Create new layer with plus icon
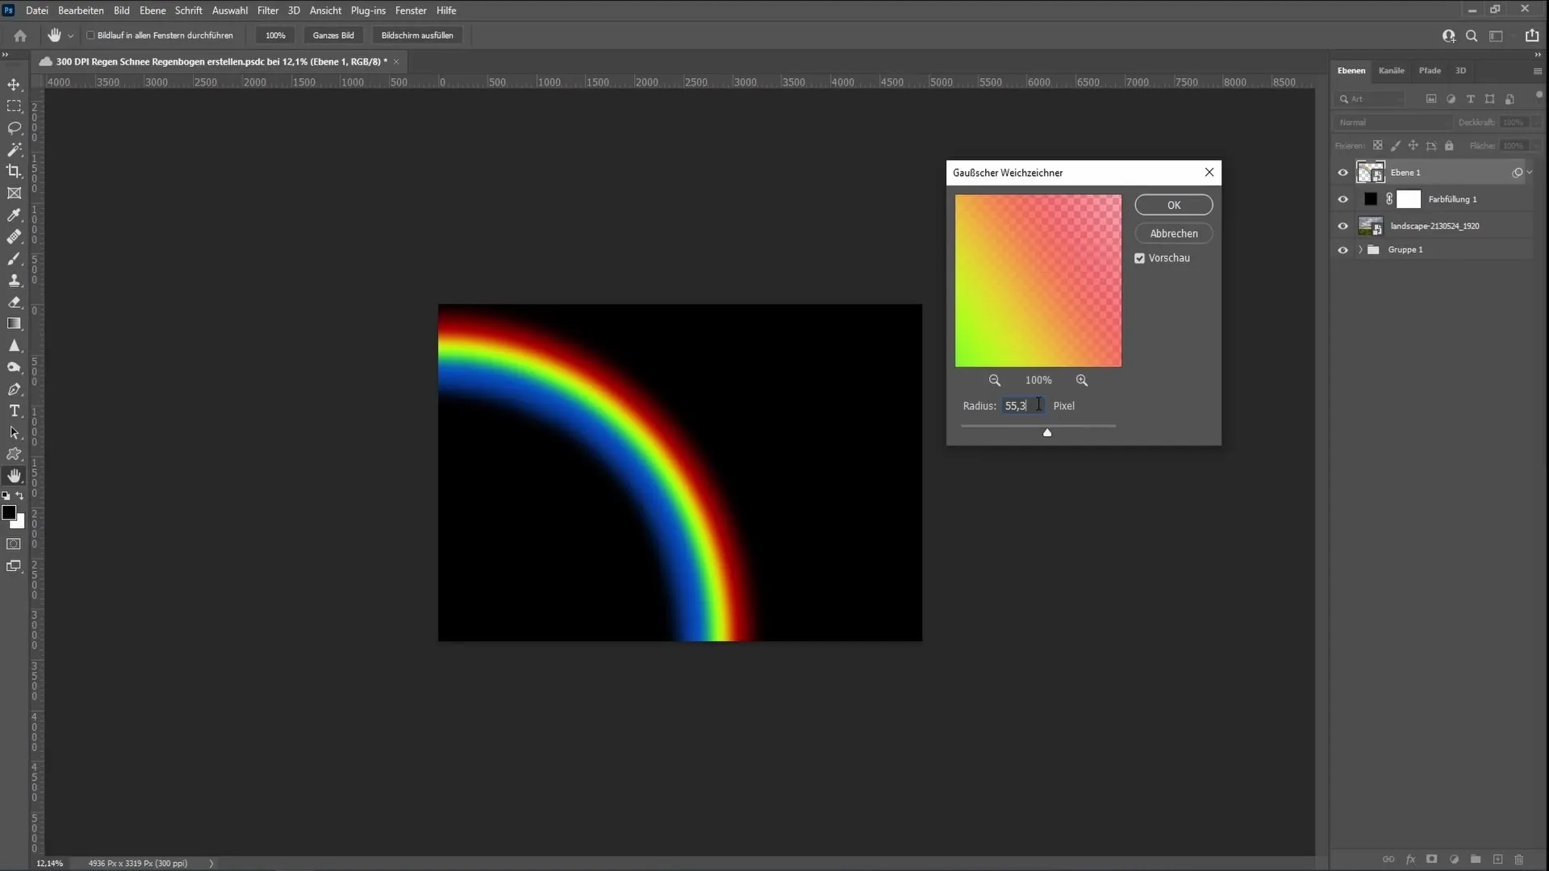The width and height of the screenshot is (1549, 871). tap(1497, 860)
